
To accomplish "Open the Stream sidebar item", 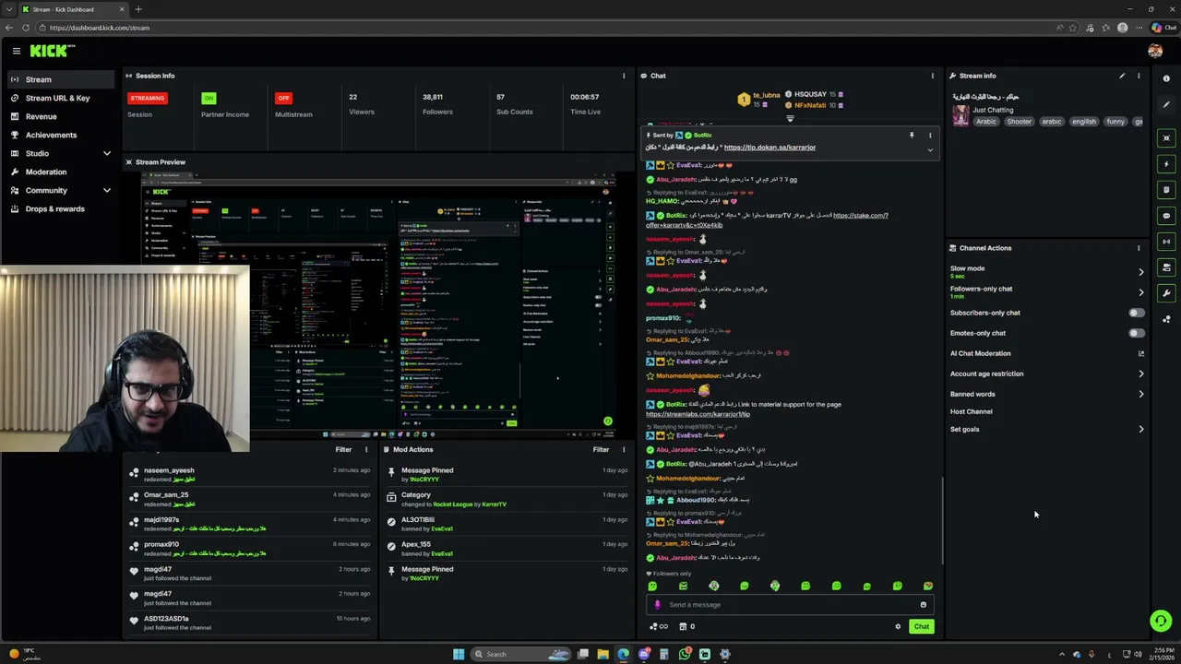I will point(61,79).
